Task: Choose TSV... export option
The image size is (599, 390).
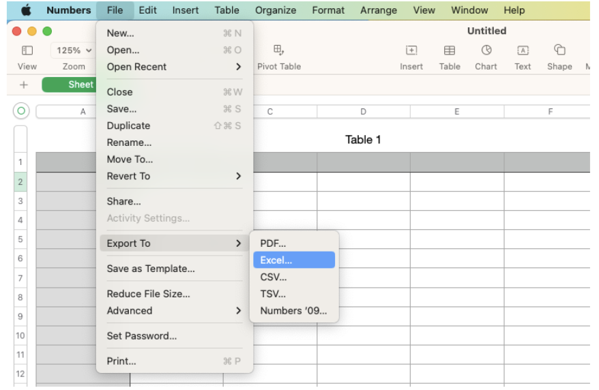Action: tap(294, 294)
